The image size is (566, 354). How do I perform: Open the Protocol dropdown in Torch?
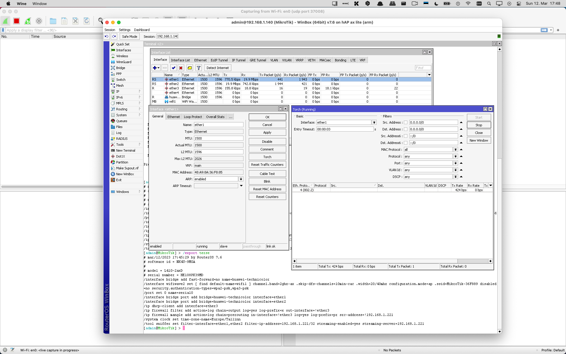(x=455, y=156)
